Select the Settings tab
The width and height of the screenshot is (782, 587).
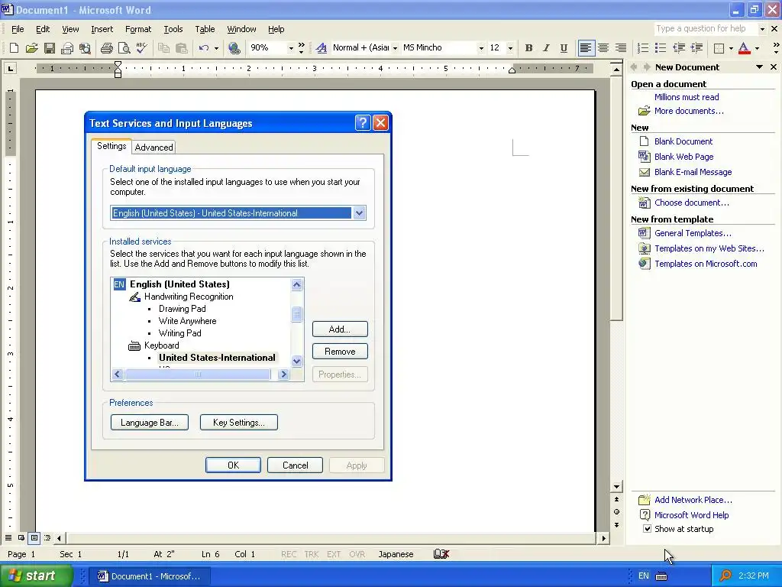[x=111, y=146]
